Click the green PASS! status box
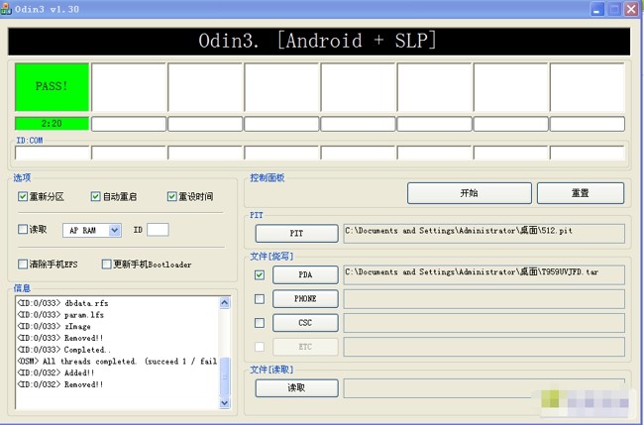Image resolution: width=644 pixels, height=425 pixels. [52, 87]
